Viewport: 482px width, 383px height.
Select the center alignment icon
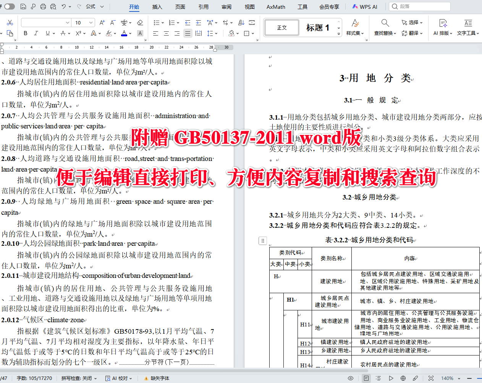[166, 33]
